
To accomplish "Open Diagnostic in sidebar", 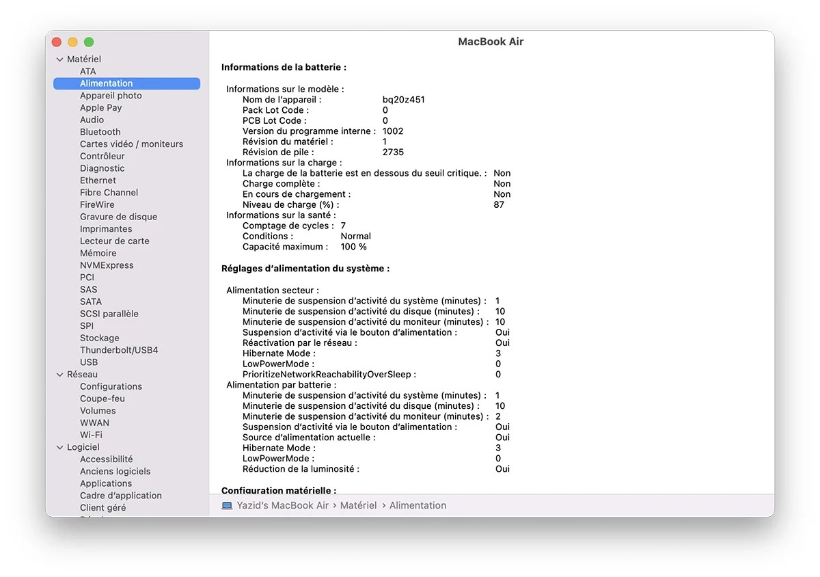I will pos(102,168).
